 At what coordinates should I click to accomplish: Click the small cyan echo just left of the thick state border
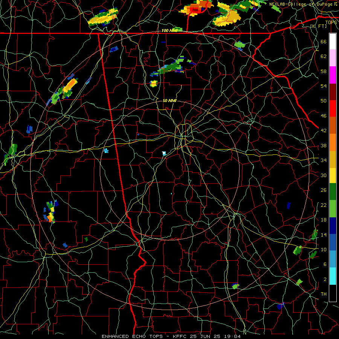[106, 150]
